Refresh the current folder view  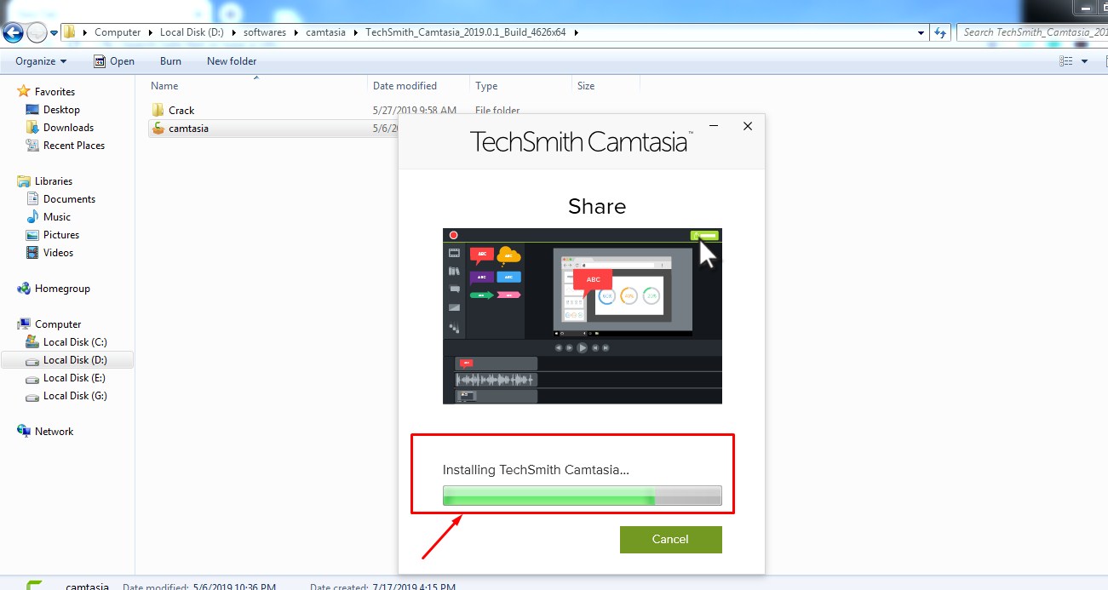click(x=940, y=32)
